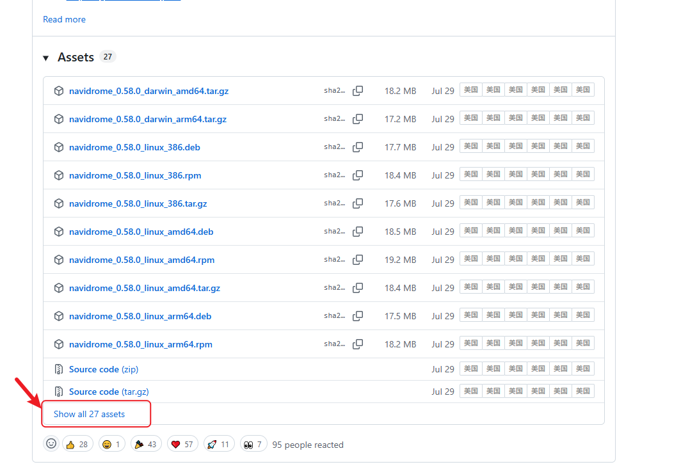Click first 美国 mirror for Source code (zip)
This screenshot has height=476, width=681.
471,369
